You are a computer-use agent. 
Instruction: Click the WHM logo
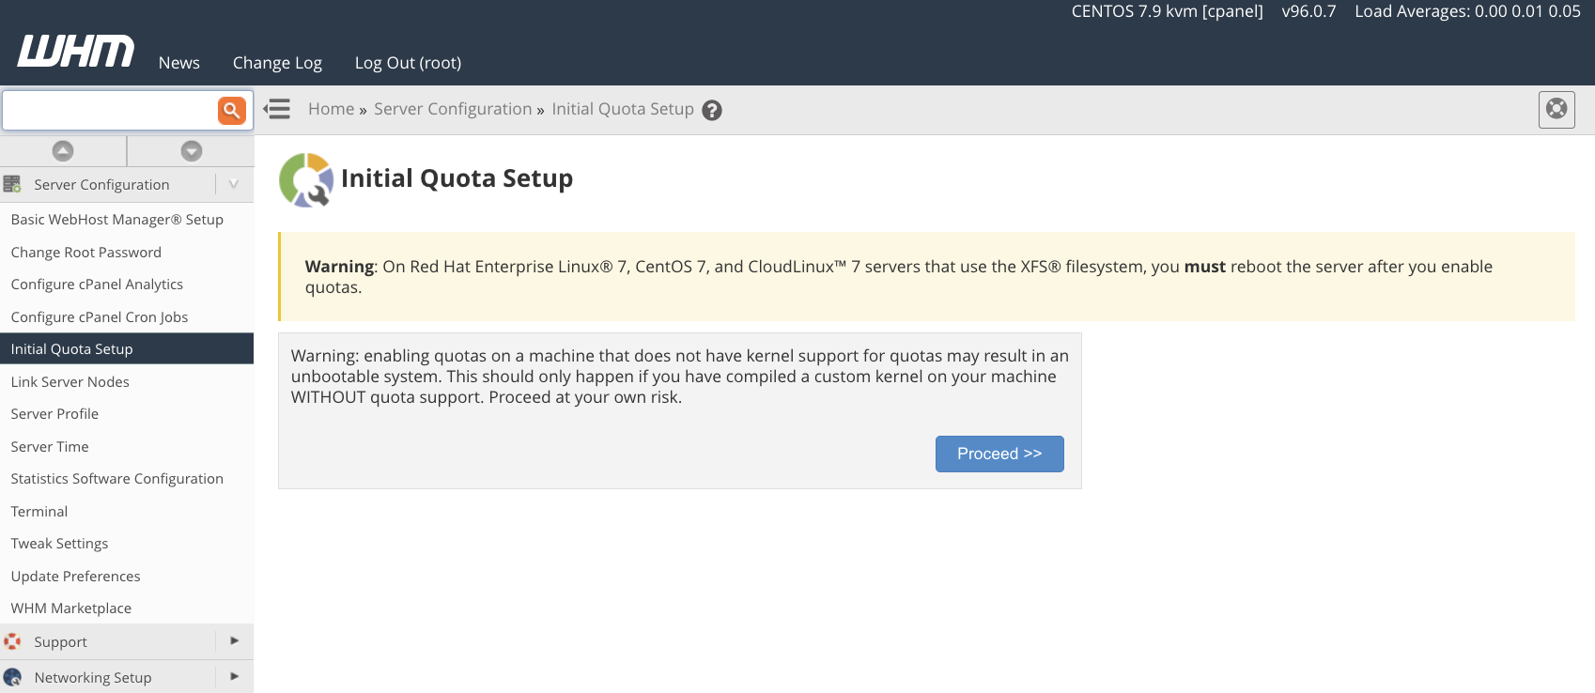(x=76, y=52)
